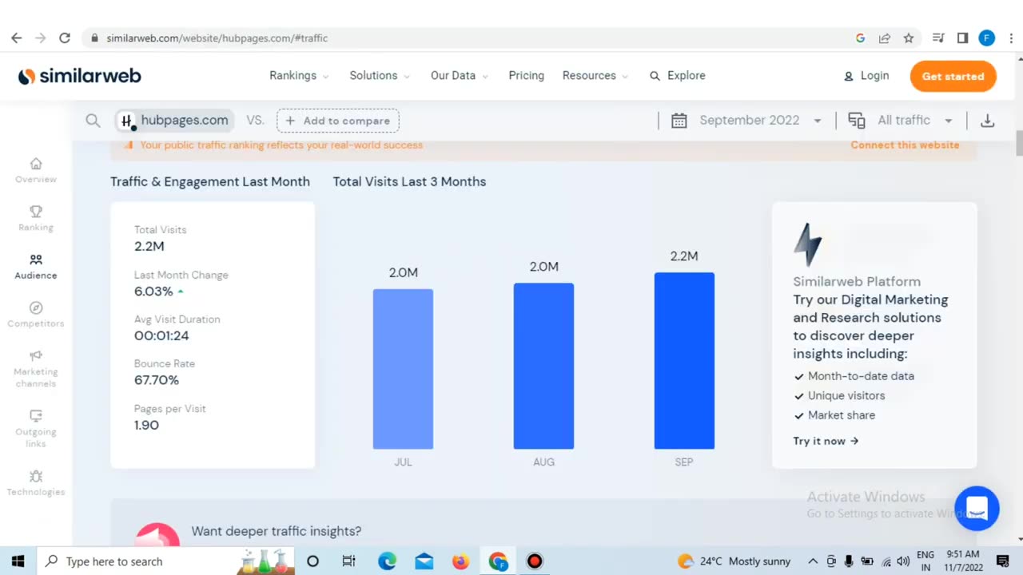Go to Overview in the sidebar
Screen dimensions: 1023x575
(x=36, y=170)
